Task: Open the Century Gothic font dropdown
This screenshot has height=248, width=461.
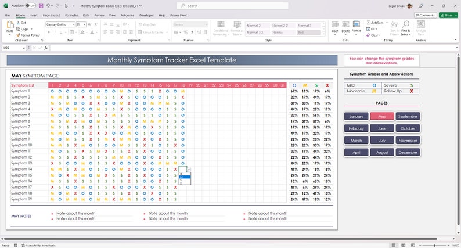Action: (74, 24)
